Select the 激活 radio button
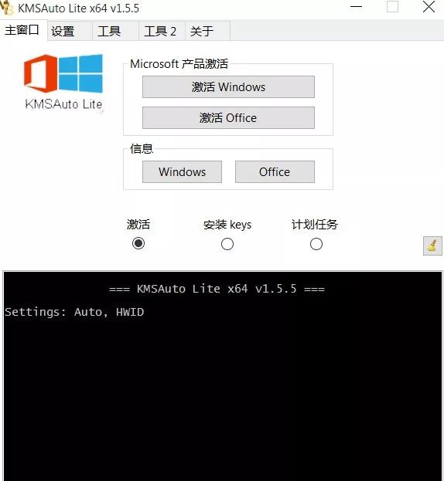 [138, 243]
